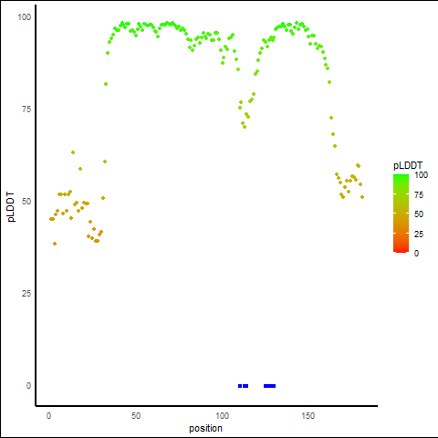Select the isolated point near pLDDT 63 at position 14
This screenshot has width=438, height=438.
(73, 152)
